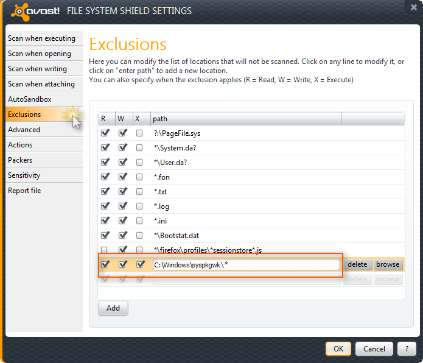
Task: Click the path column header
Action: pos(245,119)
